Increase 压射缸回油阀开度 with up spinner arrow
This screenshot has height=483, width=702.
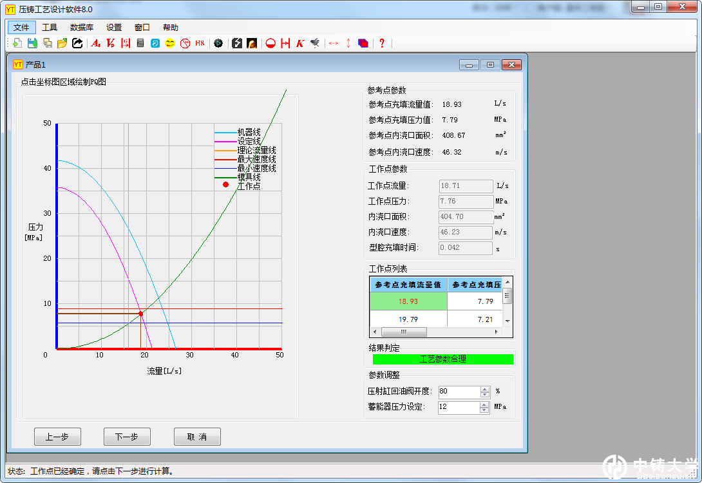point(485,388)
